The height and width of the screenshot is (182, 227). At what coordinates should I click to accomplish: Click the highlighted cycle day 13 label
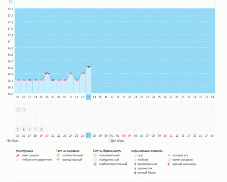coord(88,97)
